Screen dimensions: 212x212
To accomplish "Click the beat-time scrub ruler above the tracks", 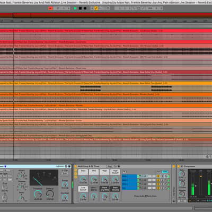I will pos(106,21).
